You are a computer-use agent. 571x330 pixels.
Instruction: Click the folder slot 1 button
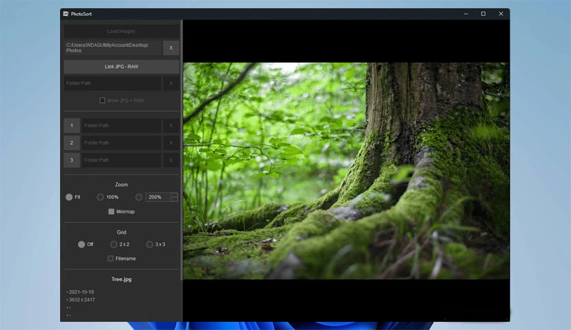point(72,125)
